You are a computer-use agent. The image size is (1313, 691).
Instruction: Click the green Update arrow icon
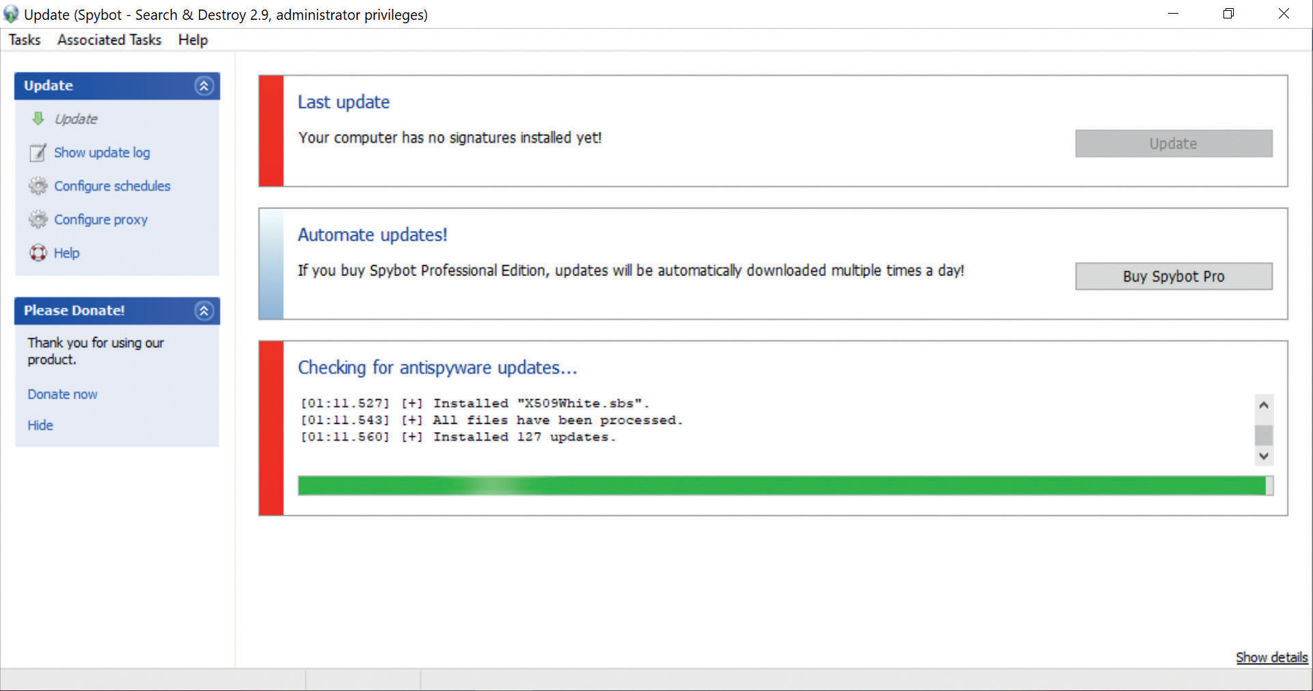38,118
